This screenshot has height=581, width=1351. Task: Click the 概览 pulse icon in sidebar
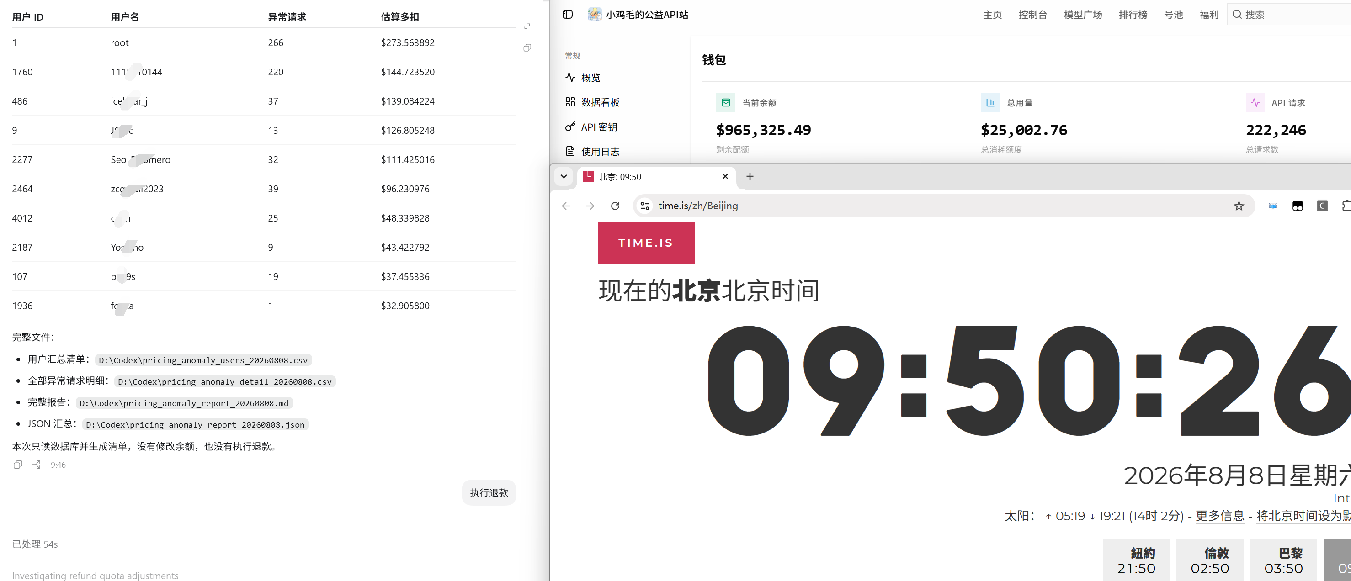[570, 78]
